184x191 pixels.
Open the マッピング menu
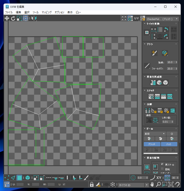pos(47,12)
